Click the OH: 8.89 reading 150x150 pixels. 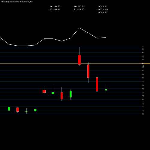[103, 10]
